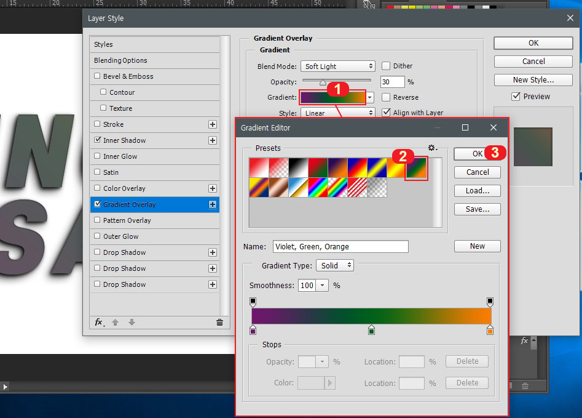Click the Gradient swatch in Layer Style
Screen dimensions: 582x418
click(332, 97)
